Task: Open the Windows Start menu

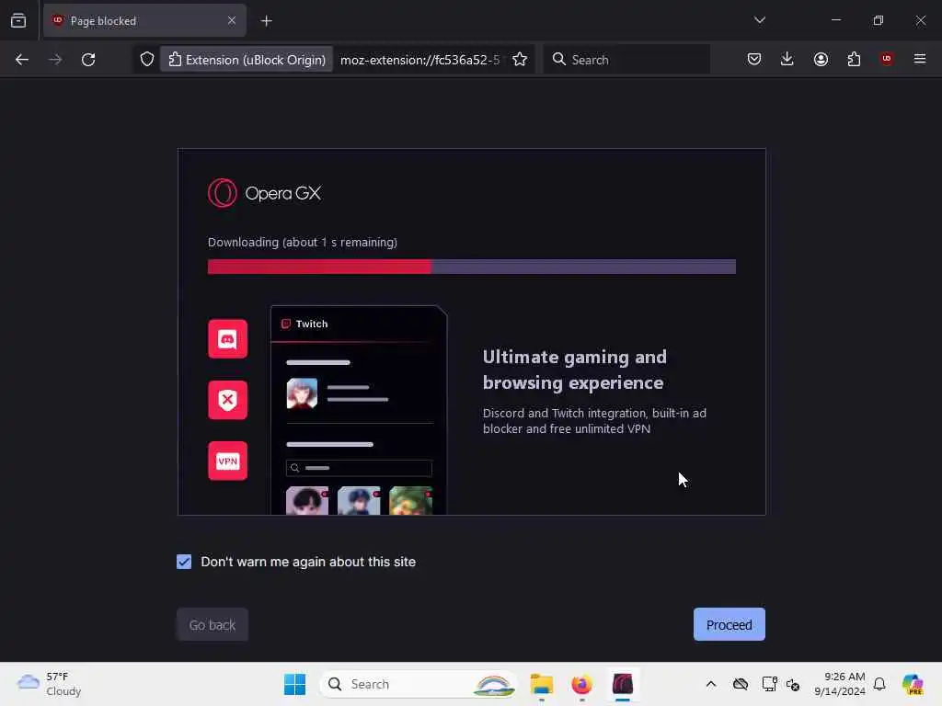Action: [294, 684]
